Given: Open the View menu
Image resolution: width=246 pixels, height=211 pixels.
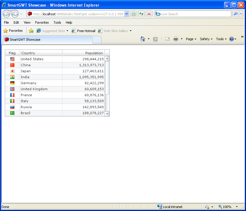Looking at the screenshot, I should (27, 22).
